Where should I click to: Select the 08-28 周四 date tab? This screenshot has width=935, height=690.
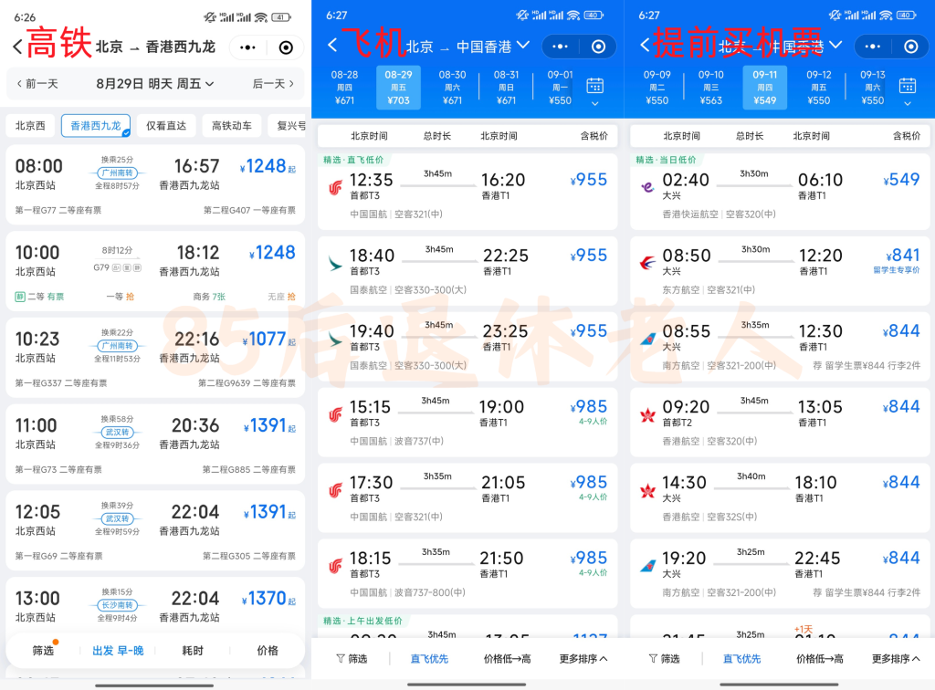[x=344, y=88]
